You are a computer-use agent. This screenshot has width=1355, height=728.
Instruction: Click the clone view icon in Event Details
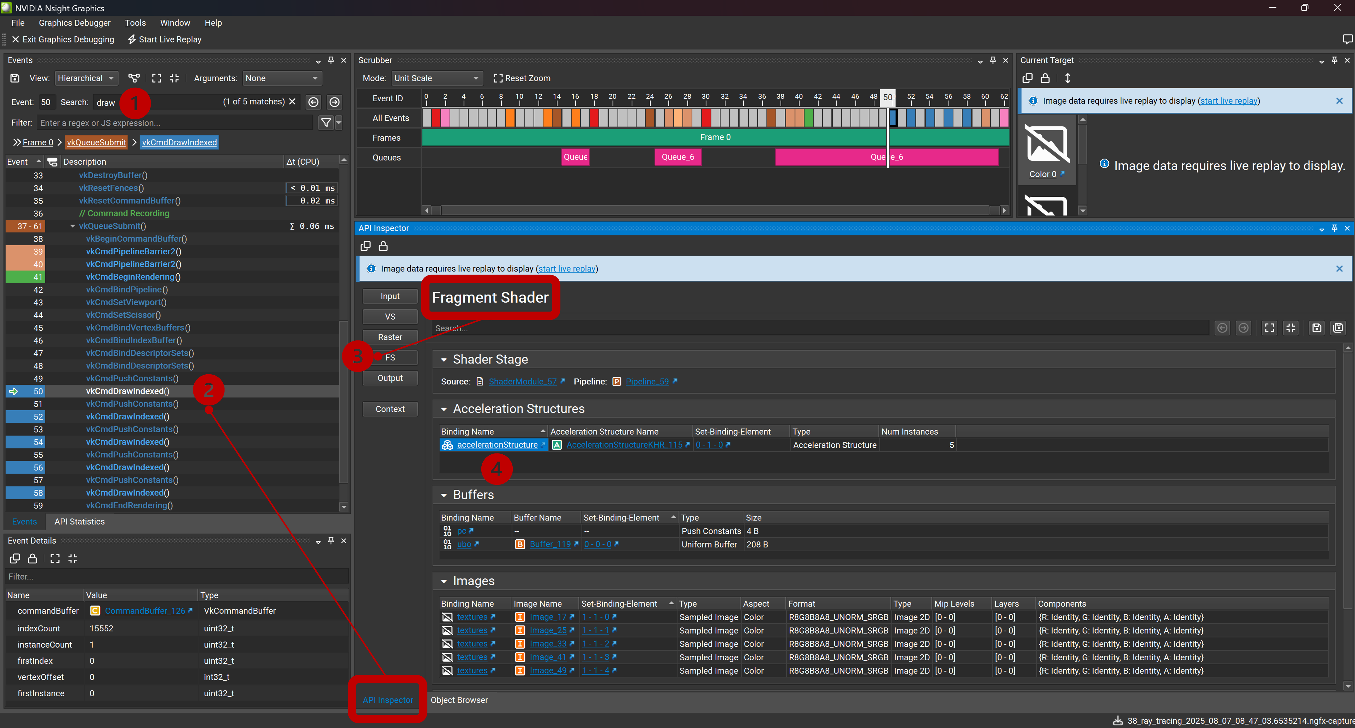(15, 558)
